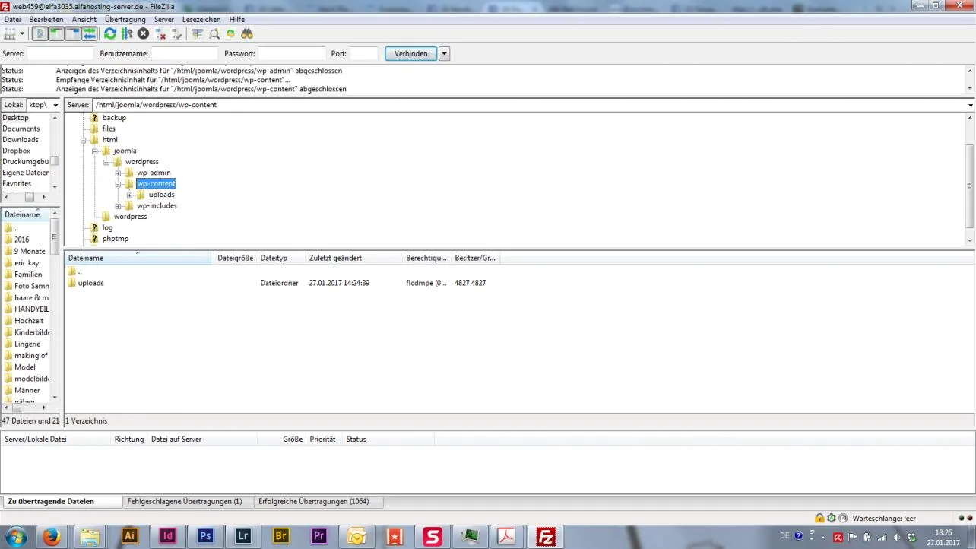Sort remote files by Dateityp column
Screen dimensions: 976x549
[280, 259]
